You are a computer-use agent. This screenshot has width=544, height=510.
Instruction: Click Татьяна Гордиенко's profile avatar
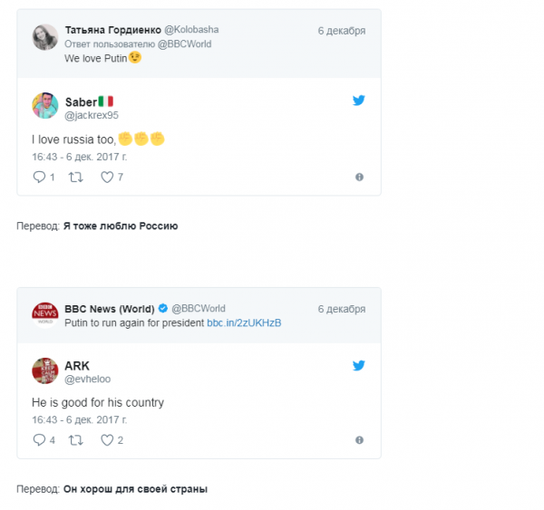pos(45,37)
